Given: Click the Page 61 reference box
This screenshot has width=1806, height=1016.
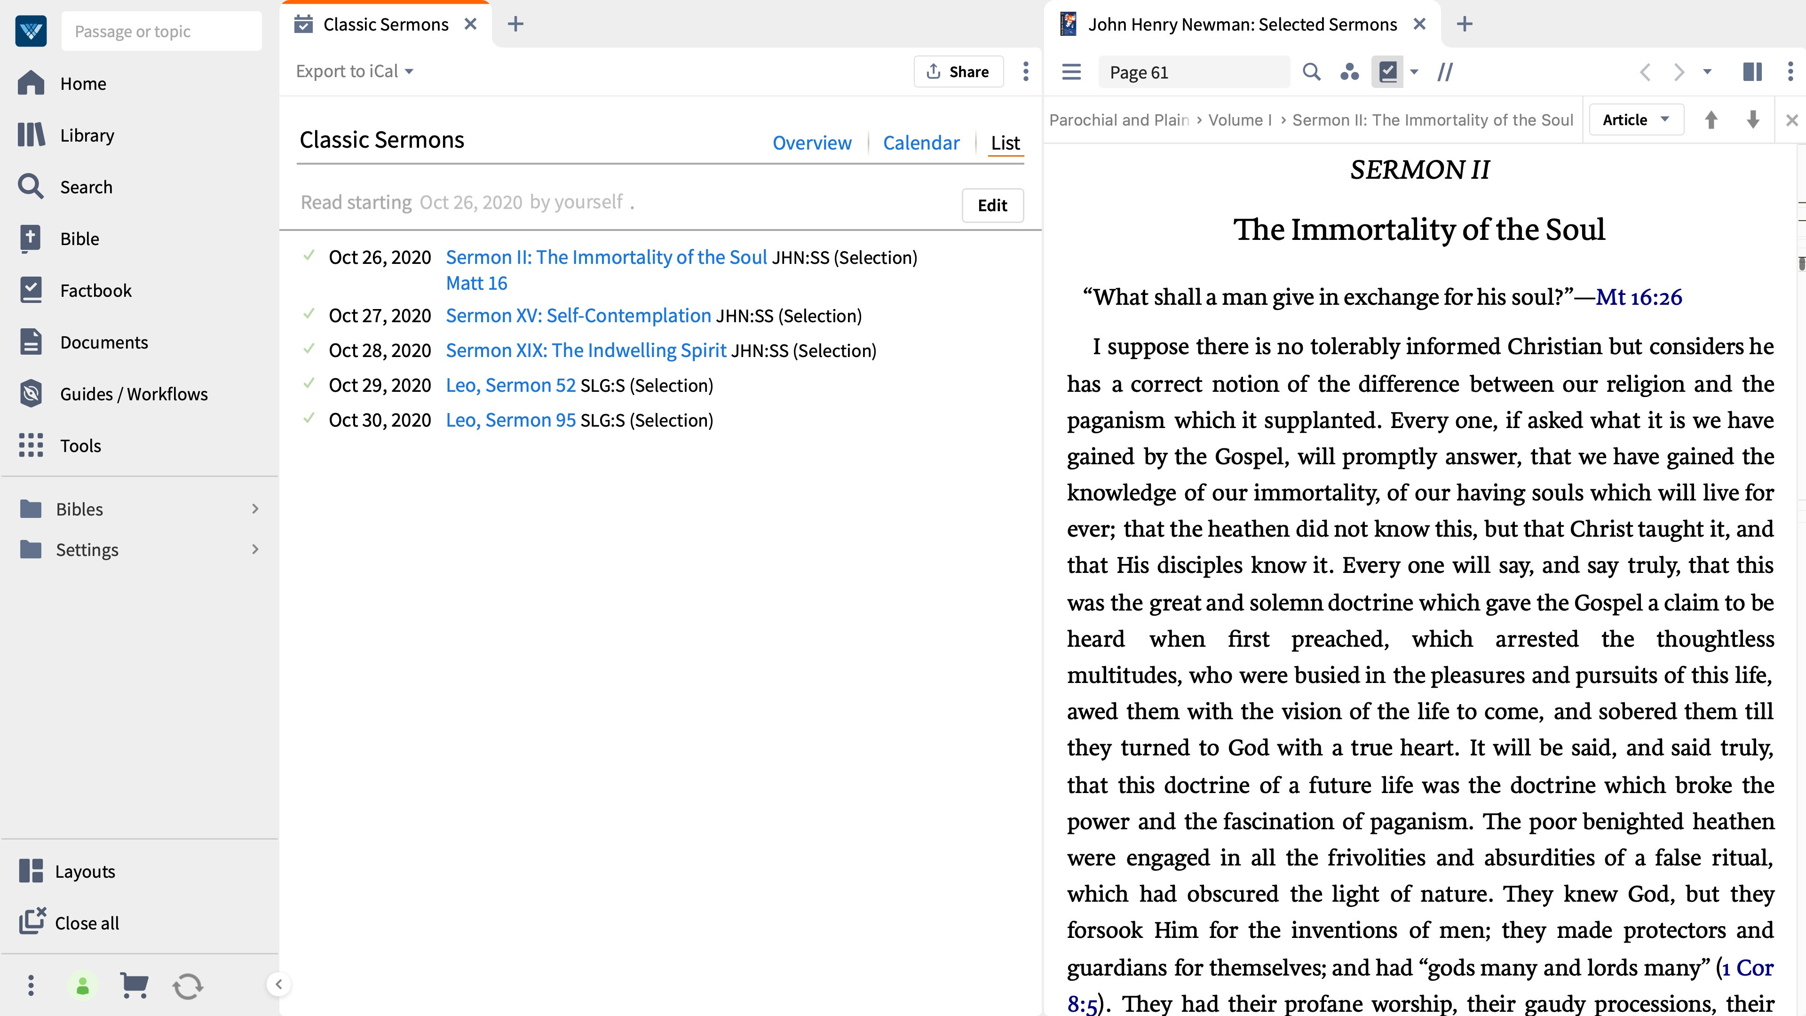Looking at the screenshot, I should tap(1194, 71).
